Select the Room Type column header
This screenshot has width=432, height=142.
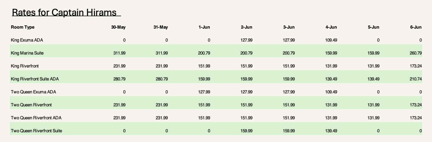pos(23,27)
